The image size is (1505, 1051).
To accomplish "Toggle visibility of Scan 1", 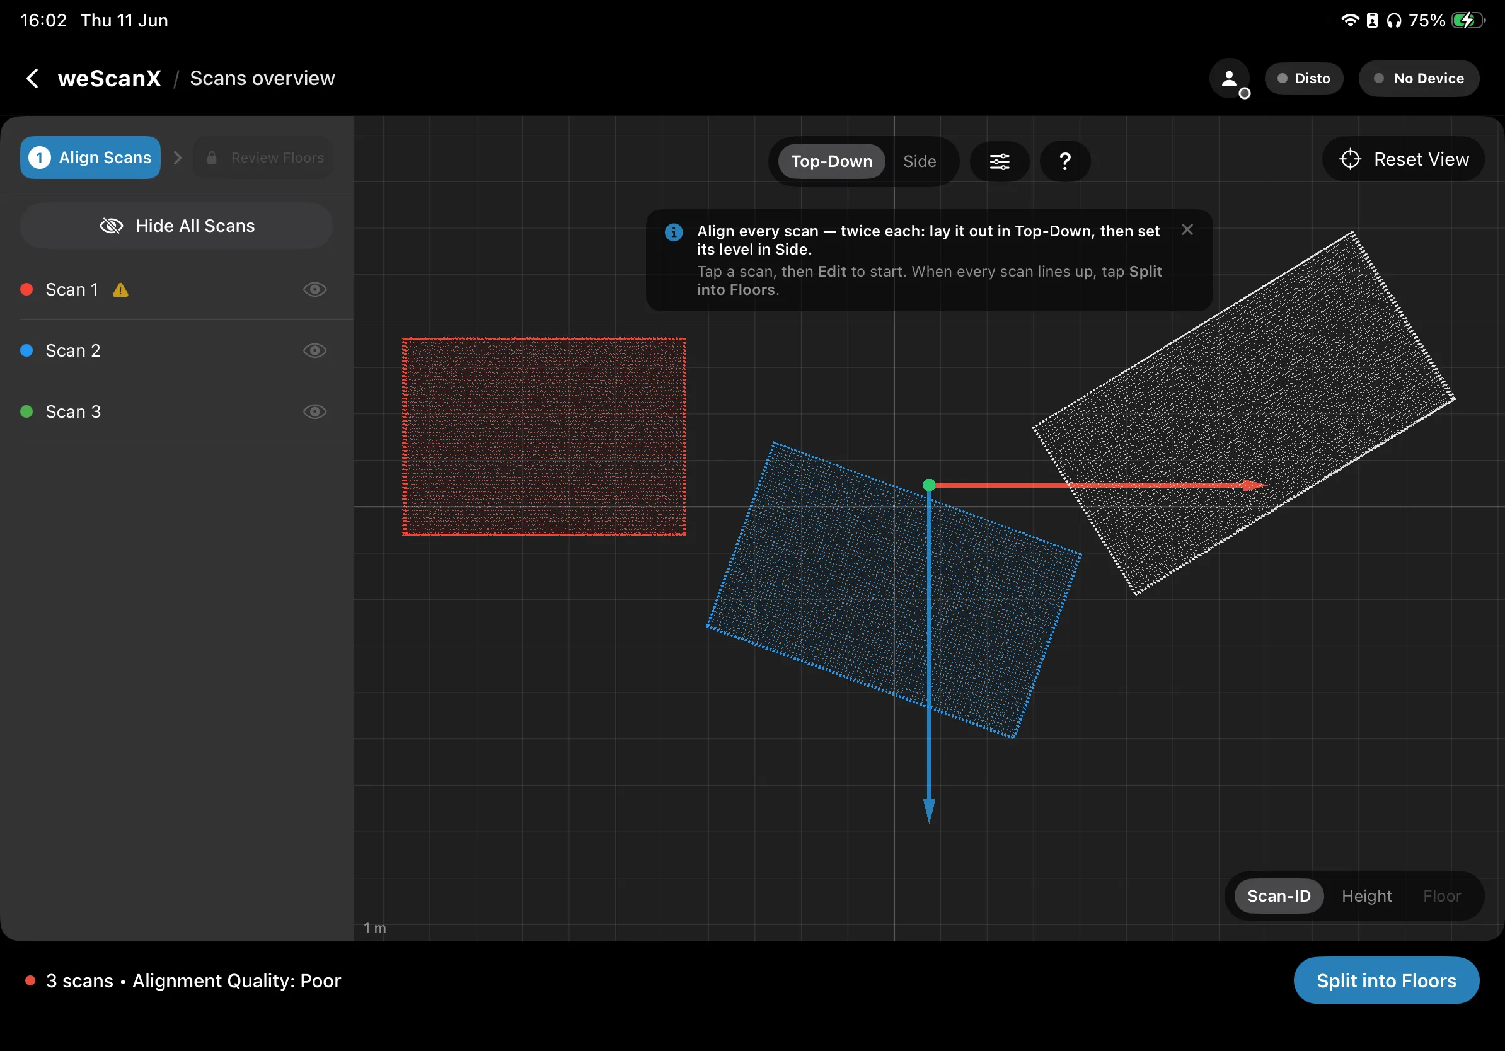I will [314, 290].
